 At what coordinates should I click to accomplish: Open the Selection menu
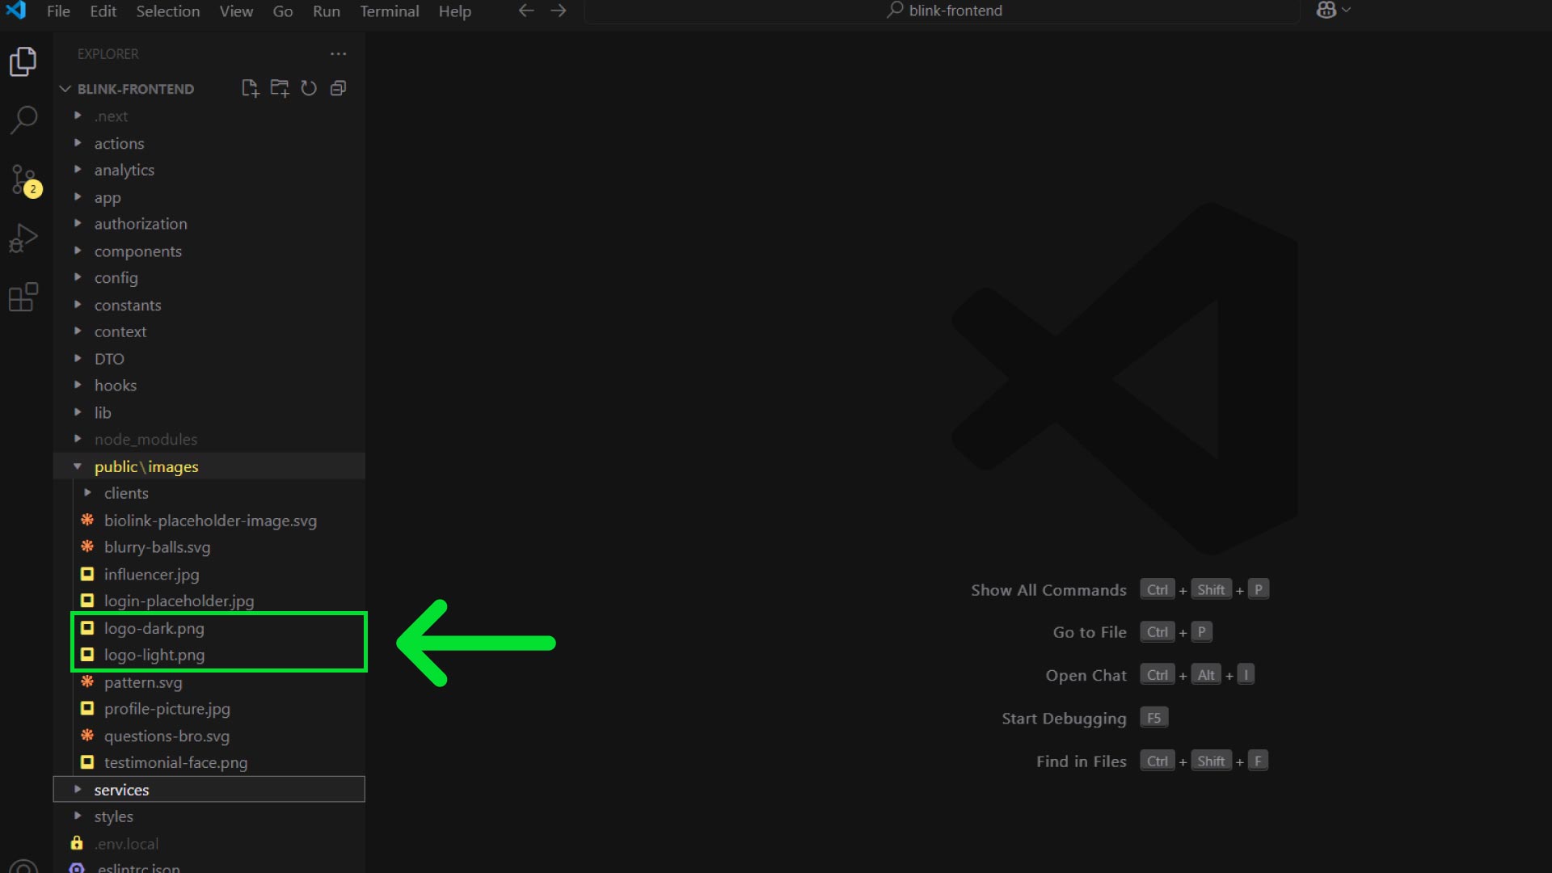(x=167, y=11)
